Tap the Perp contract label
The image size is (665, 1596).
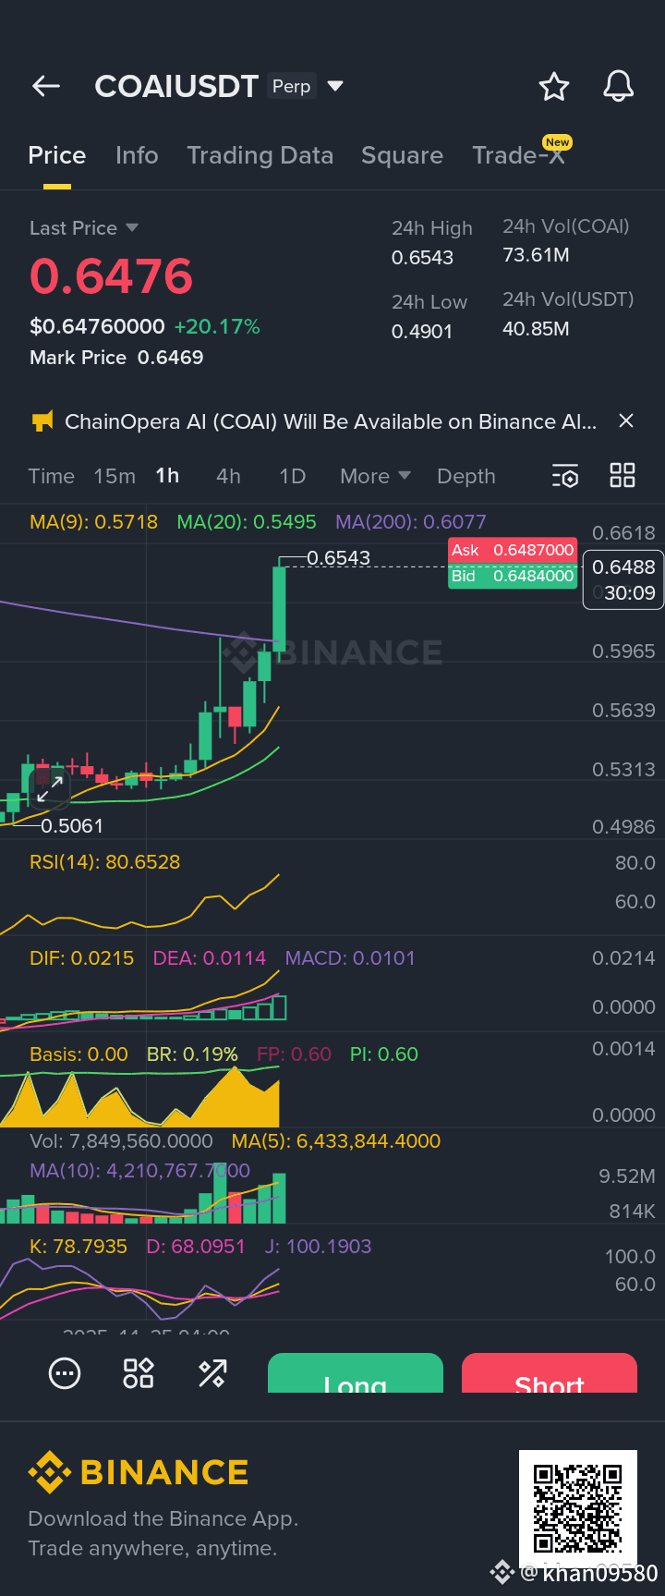[292, 86]
